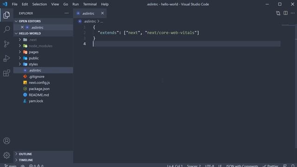This screenshot has width=297, height=167.
Task: Click the next.config.js JS icon
Action: (25, 83)
